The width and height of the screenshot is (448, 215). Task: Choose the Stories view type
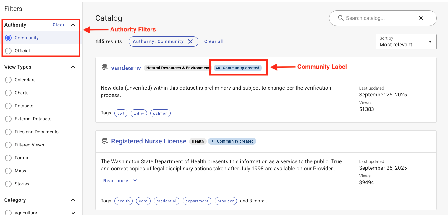[x=8, y=184]
